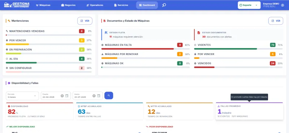The width and height of the screenshot is (289, 133).
Task: Click the 'MÁQUINAS OK' row label
Action: 114,63
